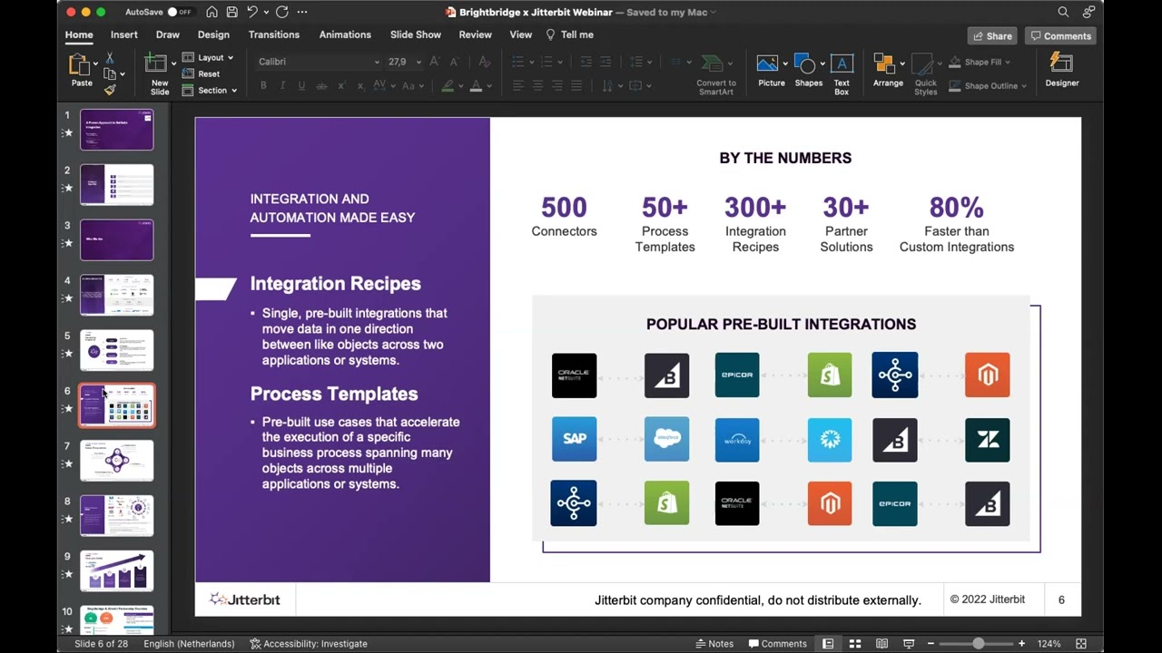Redo the last action
The image size is (1162, 653).
click(x=282, y=12)
